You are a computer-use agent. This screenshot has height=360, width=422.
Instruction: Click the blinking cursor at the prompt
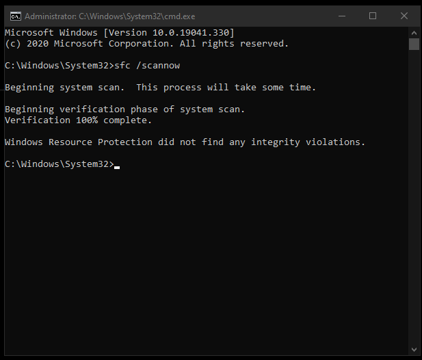(117, 167)
